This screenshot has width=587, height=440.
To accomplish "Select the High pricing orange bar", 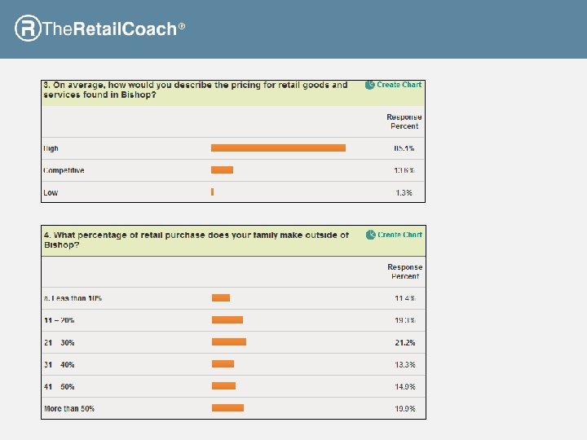I will point(278,148).
